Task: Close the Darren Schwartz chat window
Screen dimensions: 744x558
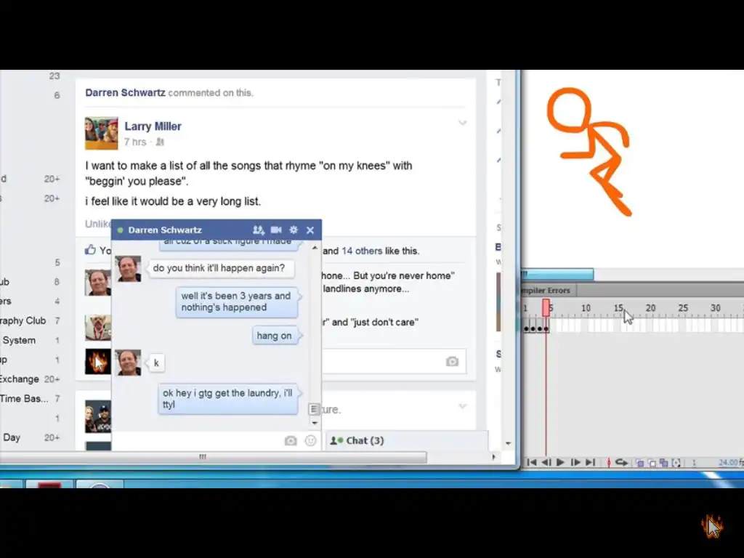Action: point(310,230)
